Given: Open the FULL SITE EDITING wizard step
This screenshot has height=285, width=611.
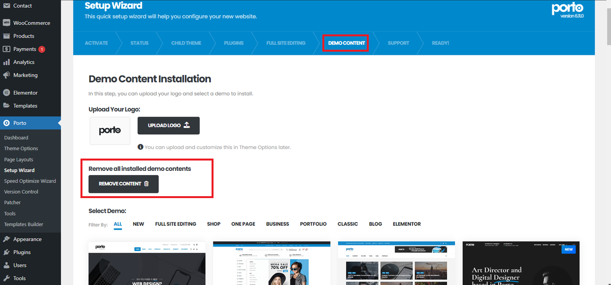Looking at the screenshot, I should [x=286, y=43].
